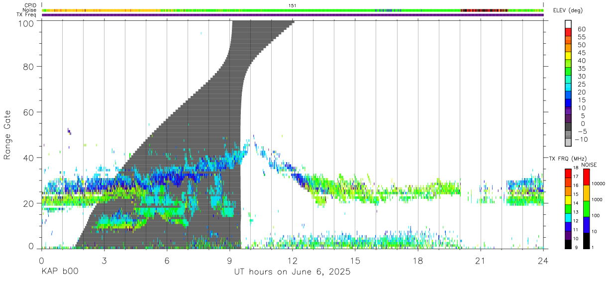Click the 6 hour tick on the UT axis

click(167, 260)
